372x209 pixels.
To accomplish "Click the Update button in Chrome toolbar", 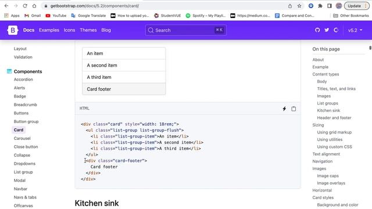I will [x=356, y=6].
